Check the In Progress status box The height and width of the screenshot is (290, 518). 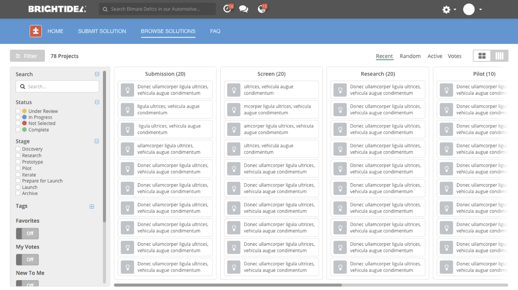(x=18, y=117)
